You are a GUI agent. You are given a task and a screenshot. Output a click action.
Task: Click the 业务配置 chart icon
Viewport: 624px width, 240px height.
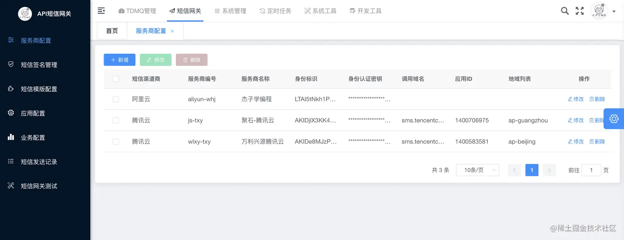(x=11, y=137)
